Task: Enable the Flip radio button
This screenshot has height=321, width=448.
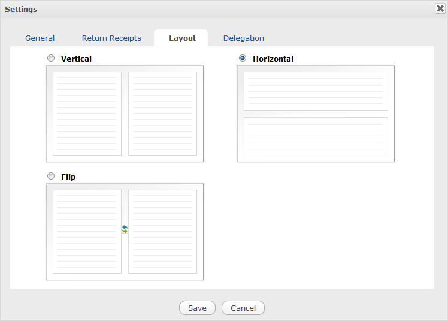Action: point(51,177)
